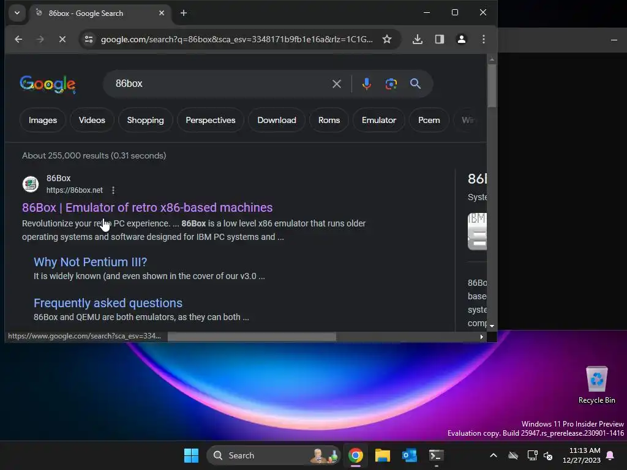Open the clock and date panel
627x470 pixels.
click(x=582, y=455)
